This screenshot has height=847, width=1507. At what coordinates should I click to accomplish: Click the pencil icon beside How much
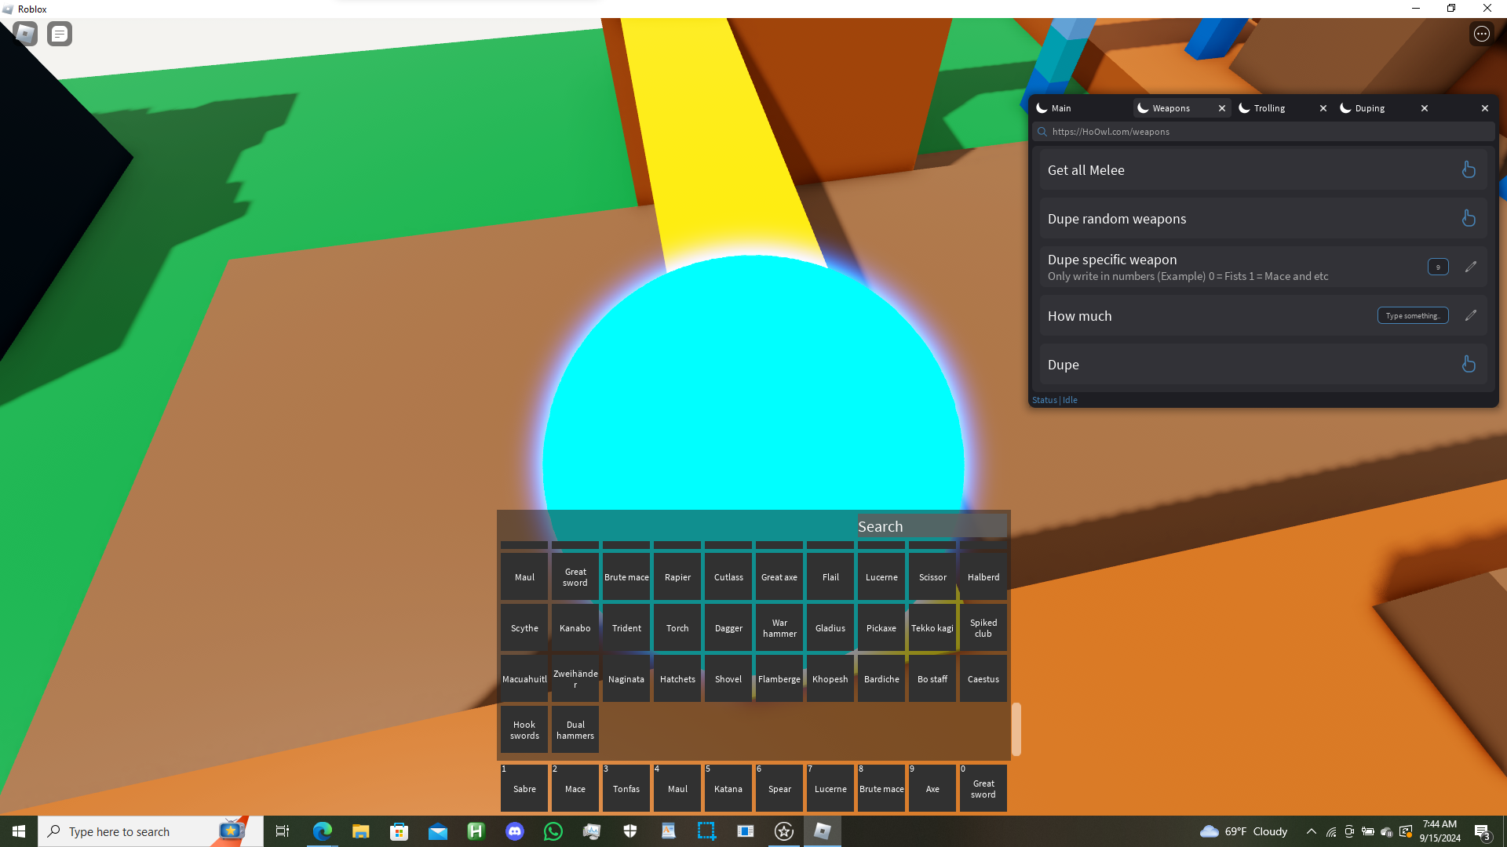tap(1471, 315)
